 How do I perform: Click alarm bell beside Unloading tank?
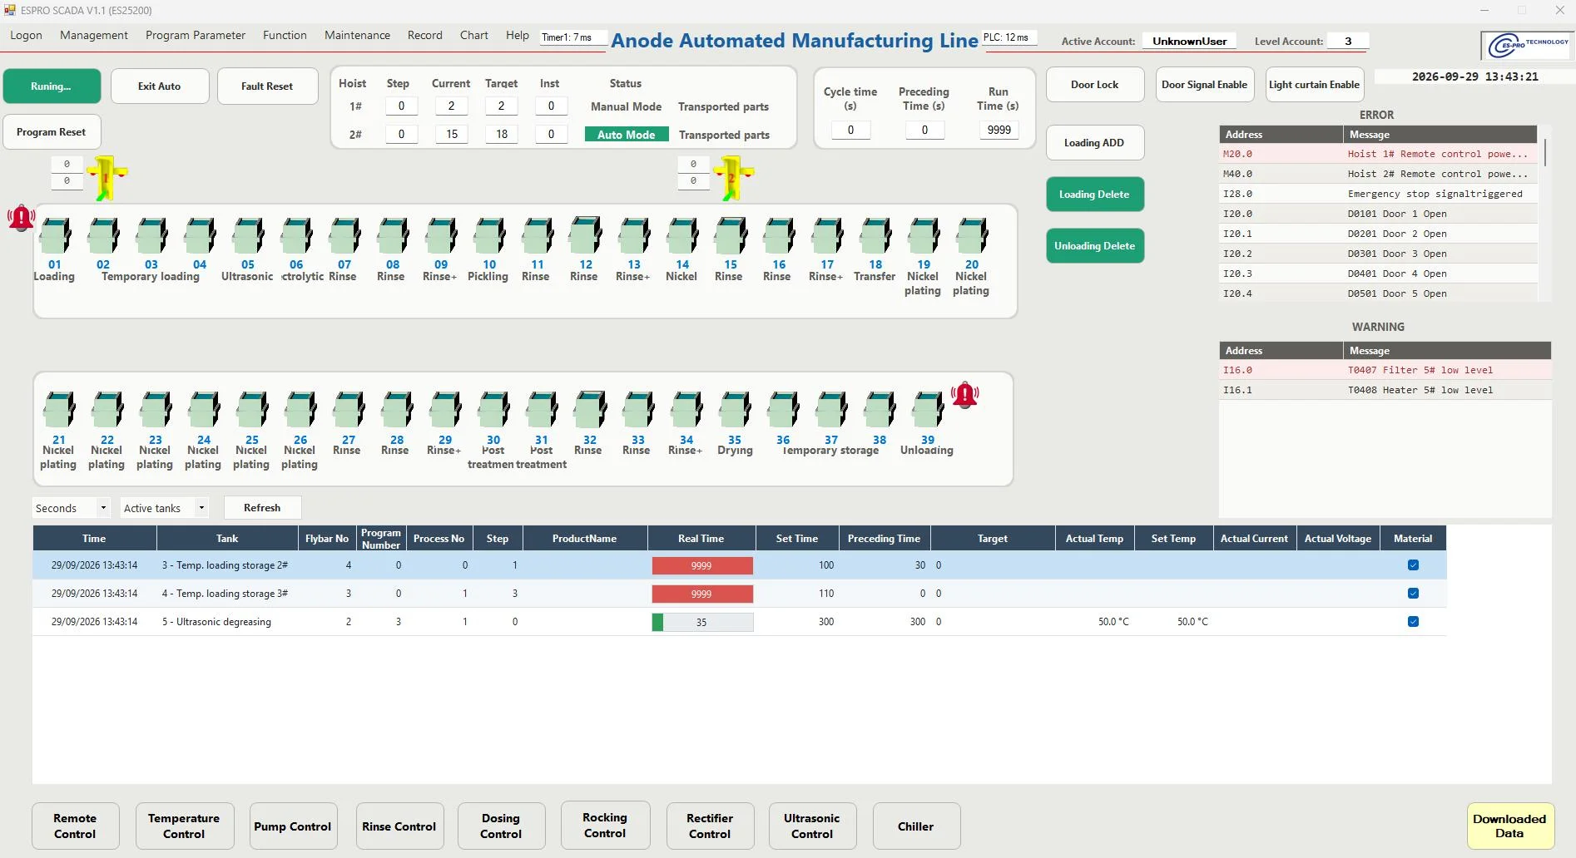[x=965, y=395]
